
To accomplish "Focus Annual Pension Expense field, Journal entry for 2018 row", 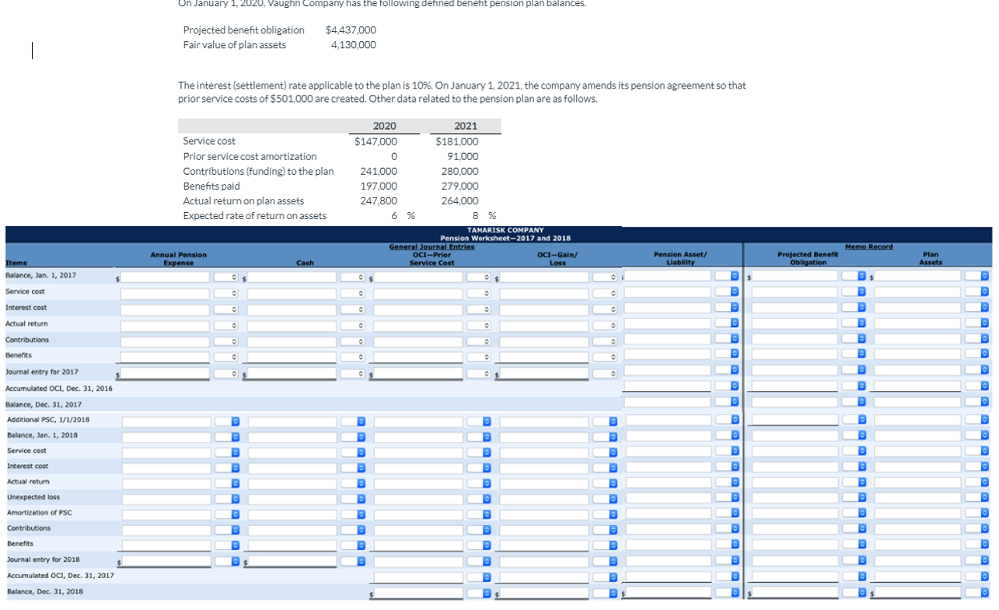I will pos(166,561).
